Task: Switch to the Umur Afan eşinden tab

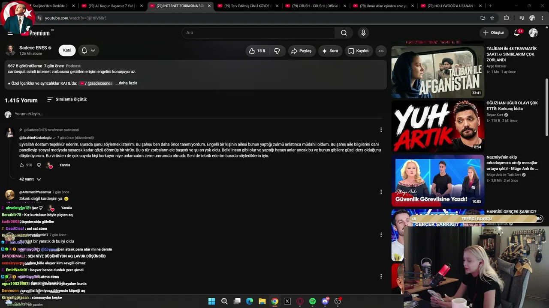Action: (x=384, y=6)
